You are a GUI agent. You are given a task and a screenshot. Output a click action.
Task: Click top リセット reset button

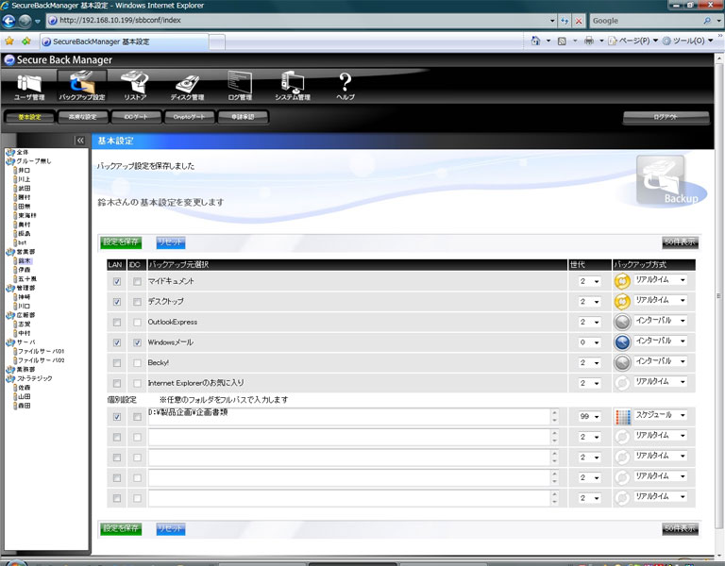pos(170,242)
